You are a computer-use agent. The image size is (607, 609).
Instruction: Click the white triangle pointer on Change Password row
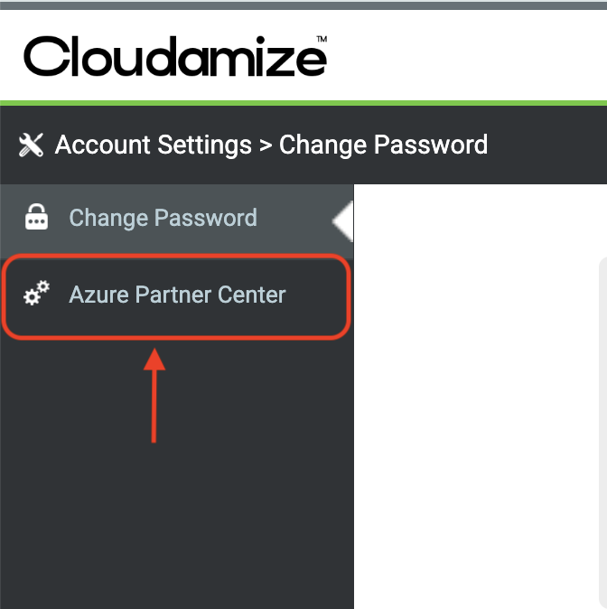pos(342,220)
